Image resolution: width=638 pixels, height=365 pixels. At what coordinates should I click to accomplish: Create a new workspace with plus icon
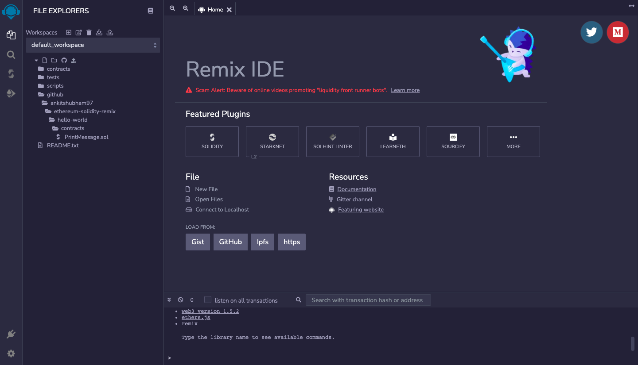tap(69, 32)
